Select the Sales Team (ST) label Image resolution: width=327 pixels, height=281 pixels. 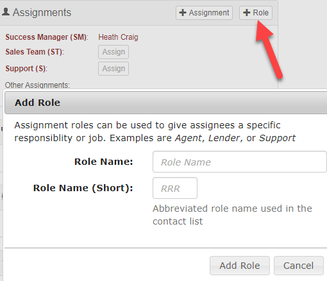[x=35, y=52]
